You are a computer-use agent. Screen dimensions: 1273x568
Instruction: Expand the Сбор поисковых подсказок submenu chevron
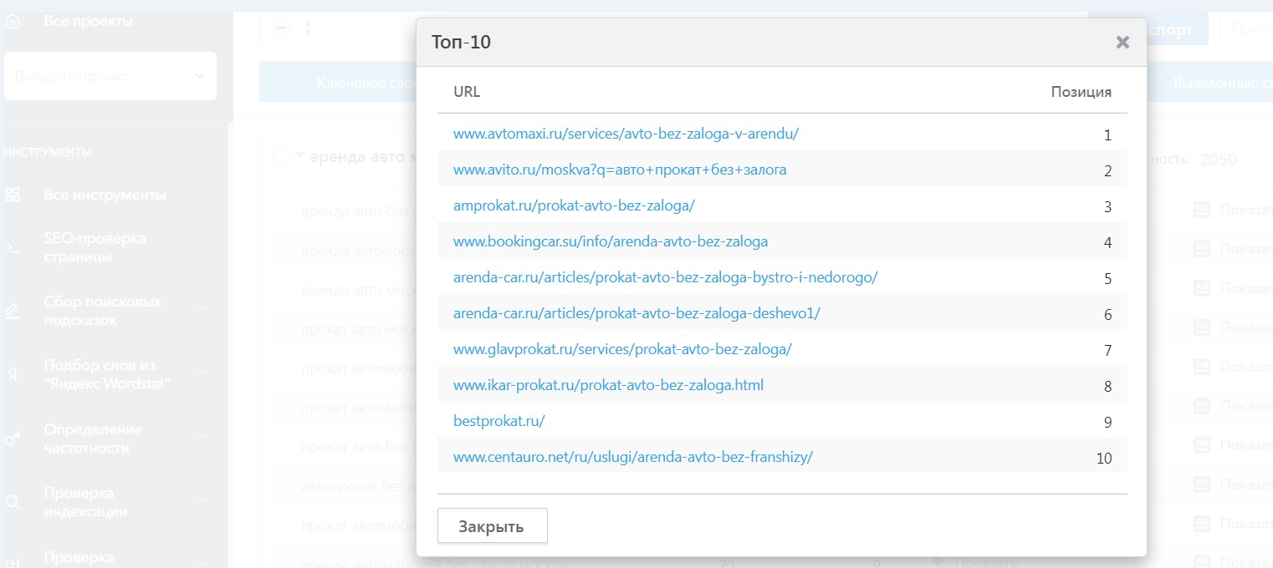point(203,311)
